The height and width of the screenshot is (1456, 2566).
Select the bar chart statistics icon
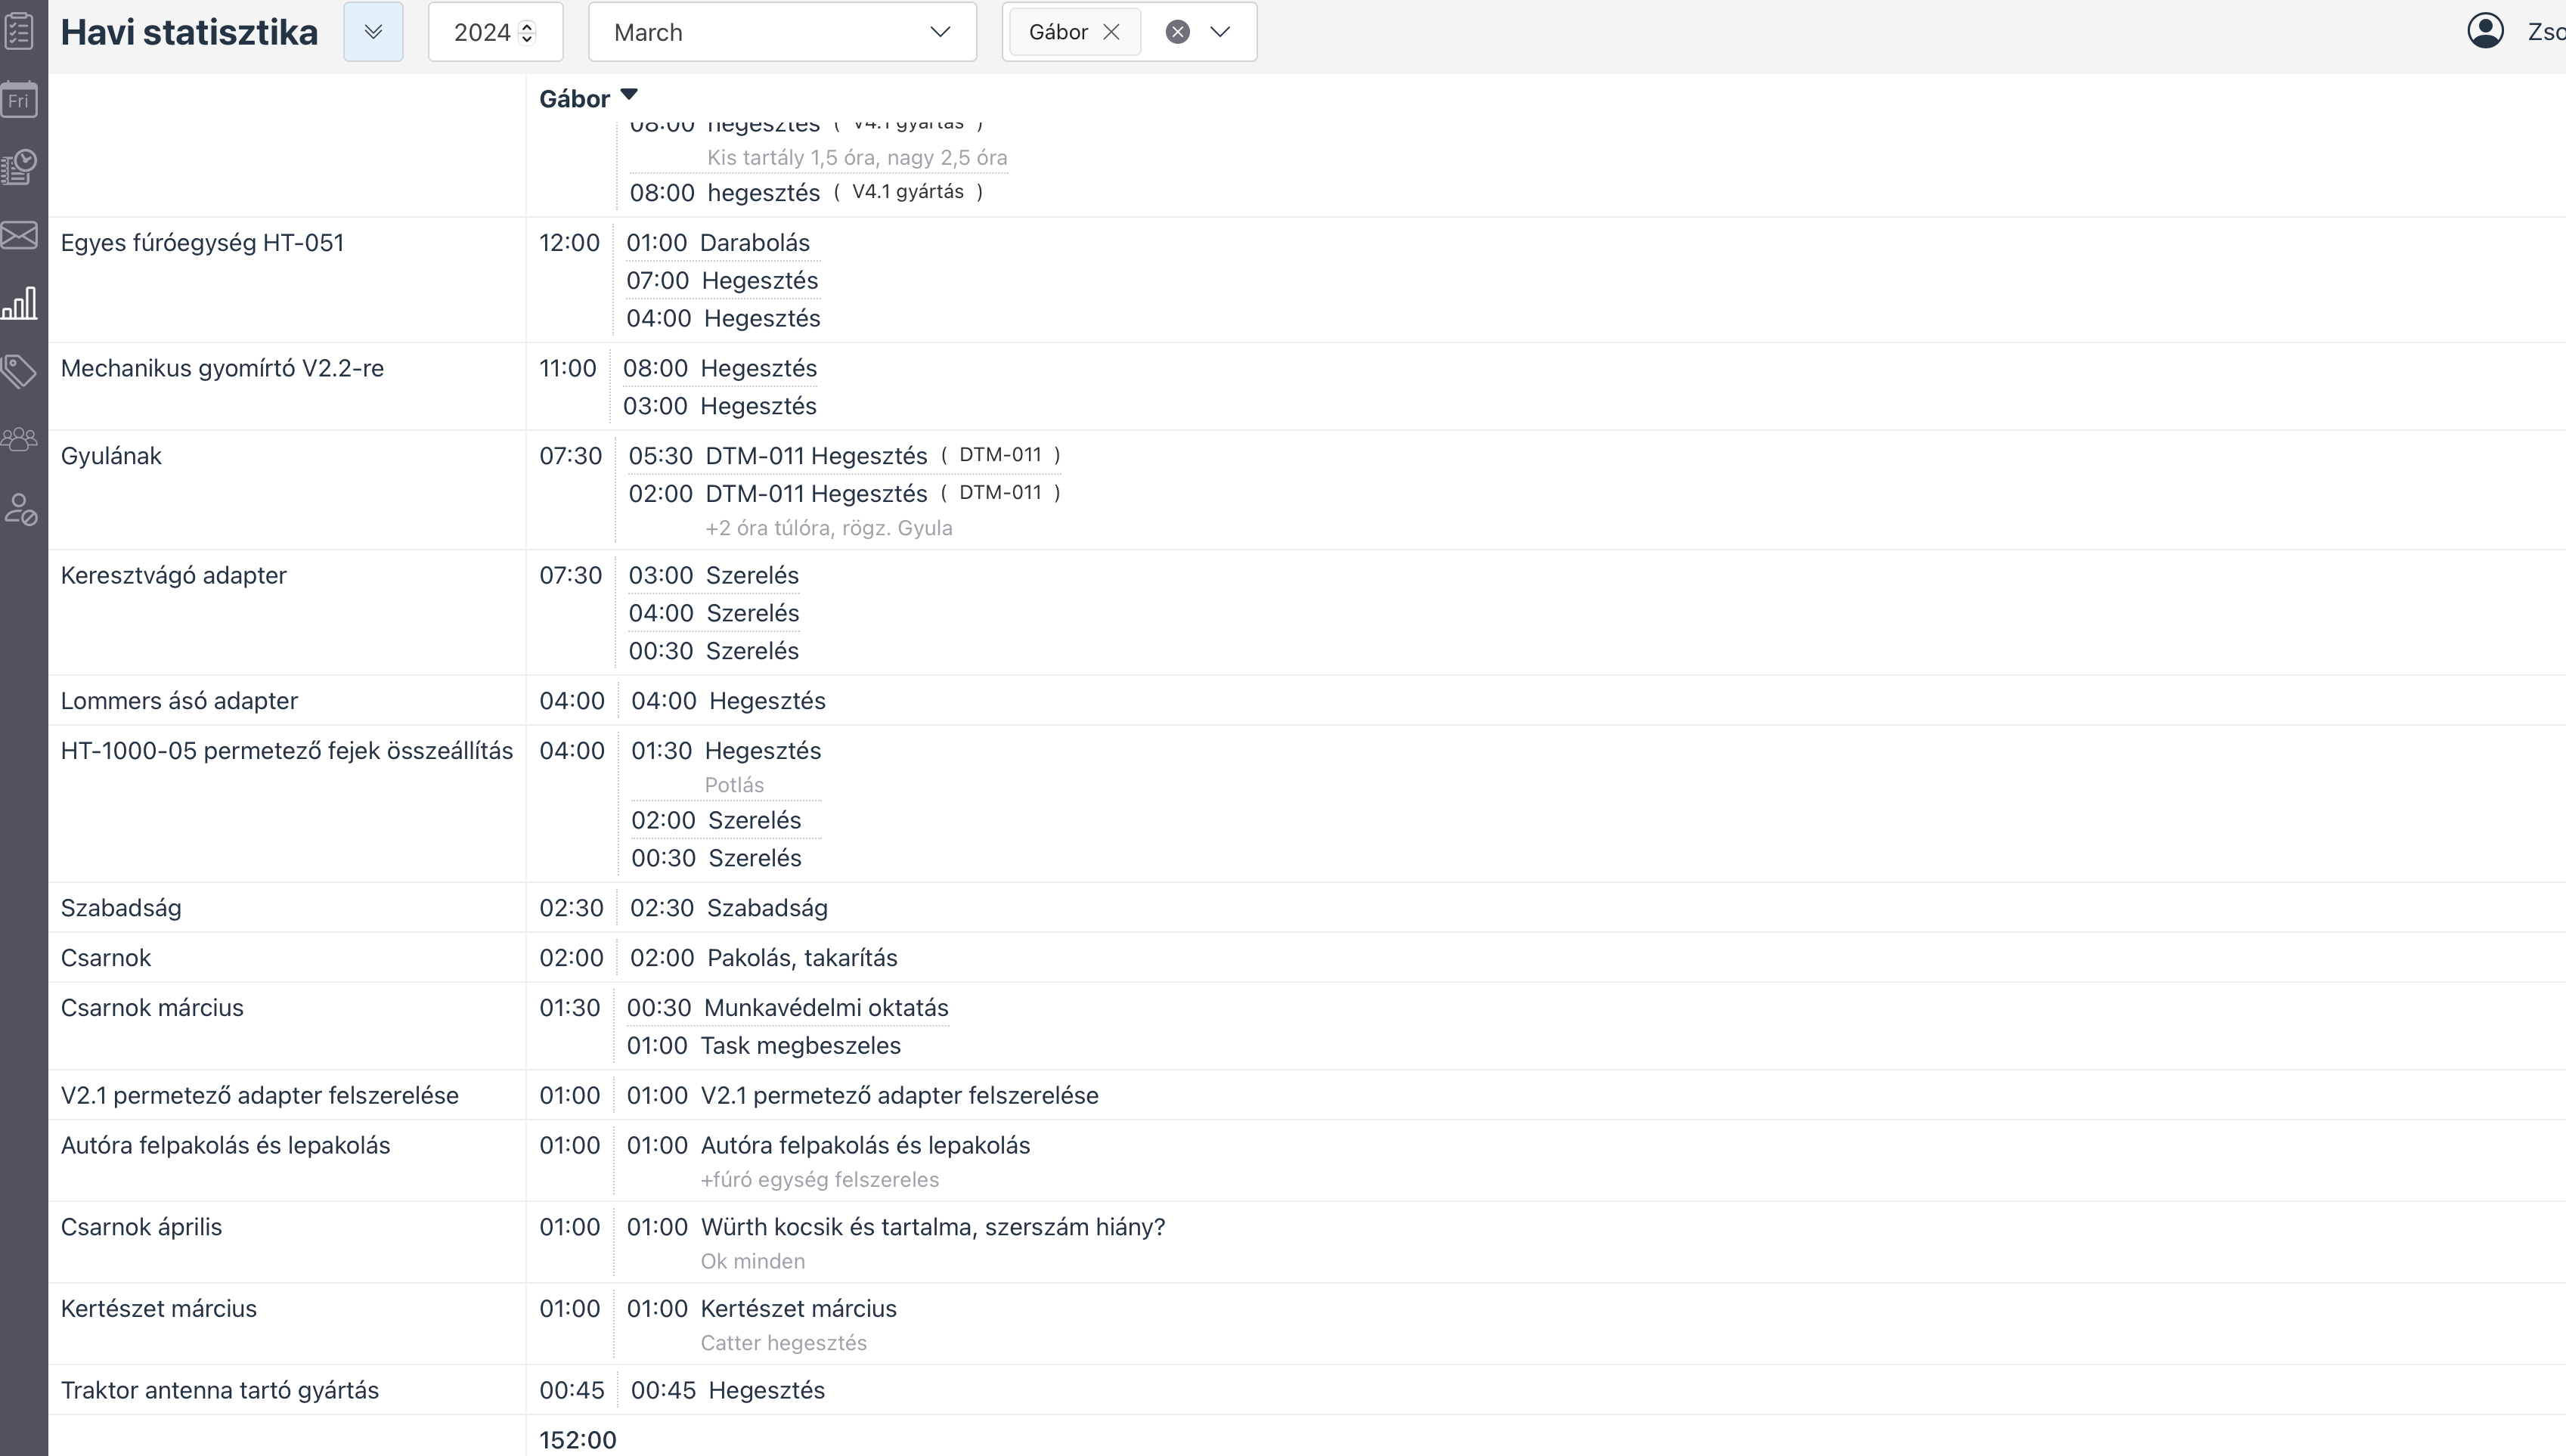(20, 303)
